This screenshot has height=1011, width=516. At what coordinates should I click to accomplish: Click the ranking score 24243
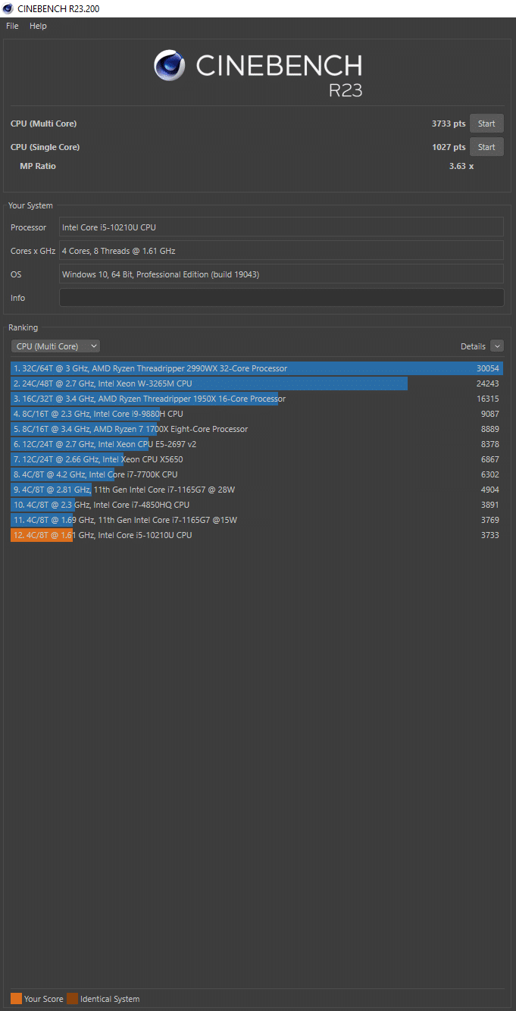pos(487,383)
